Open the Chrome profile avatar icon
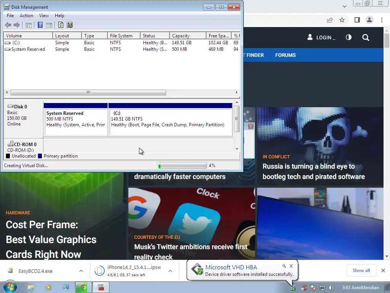The image size is (390, 293). pos(369,20)
